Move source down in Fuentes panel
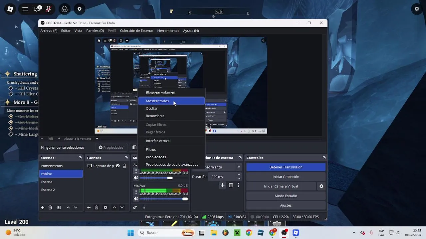426x239 pixels. (122, 207)
